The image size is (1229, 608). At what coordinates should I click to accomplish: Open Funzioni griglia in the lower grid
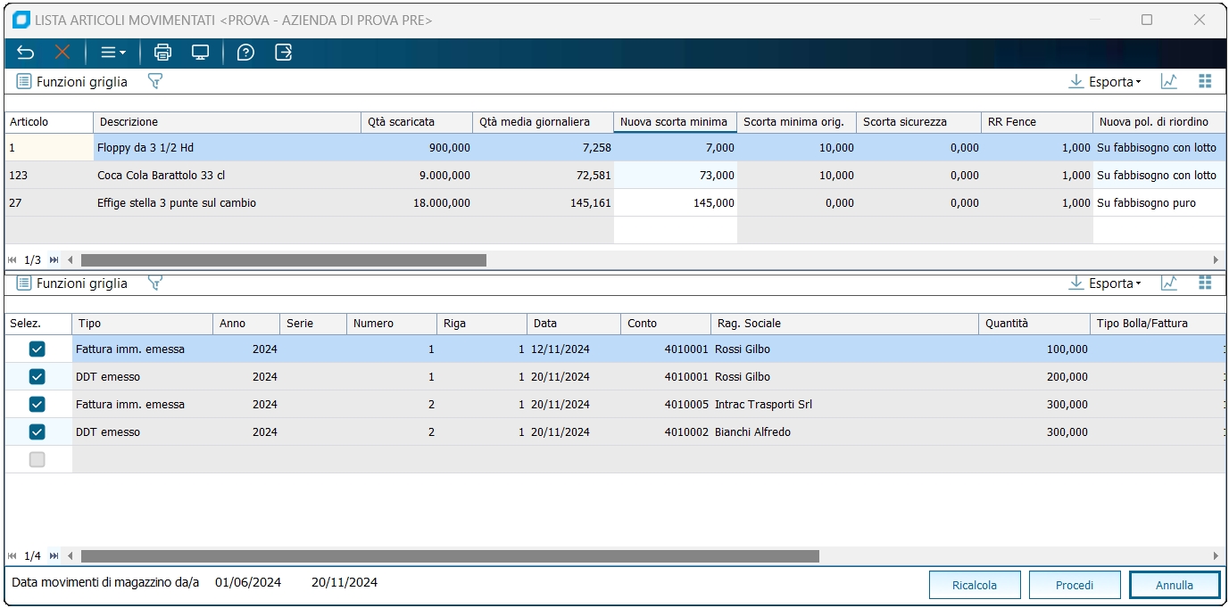[x=72, y=283]
